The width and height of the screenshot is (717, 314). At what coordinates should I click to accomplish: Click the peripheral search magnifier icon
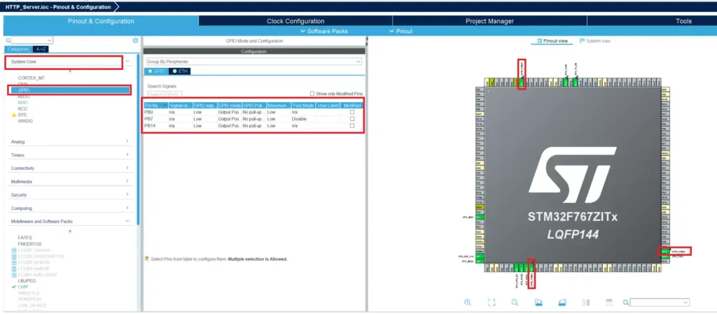[x=8, y=41]
